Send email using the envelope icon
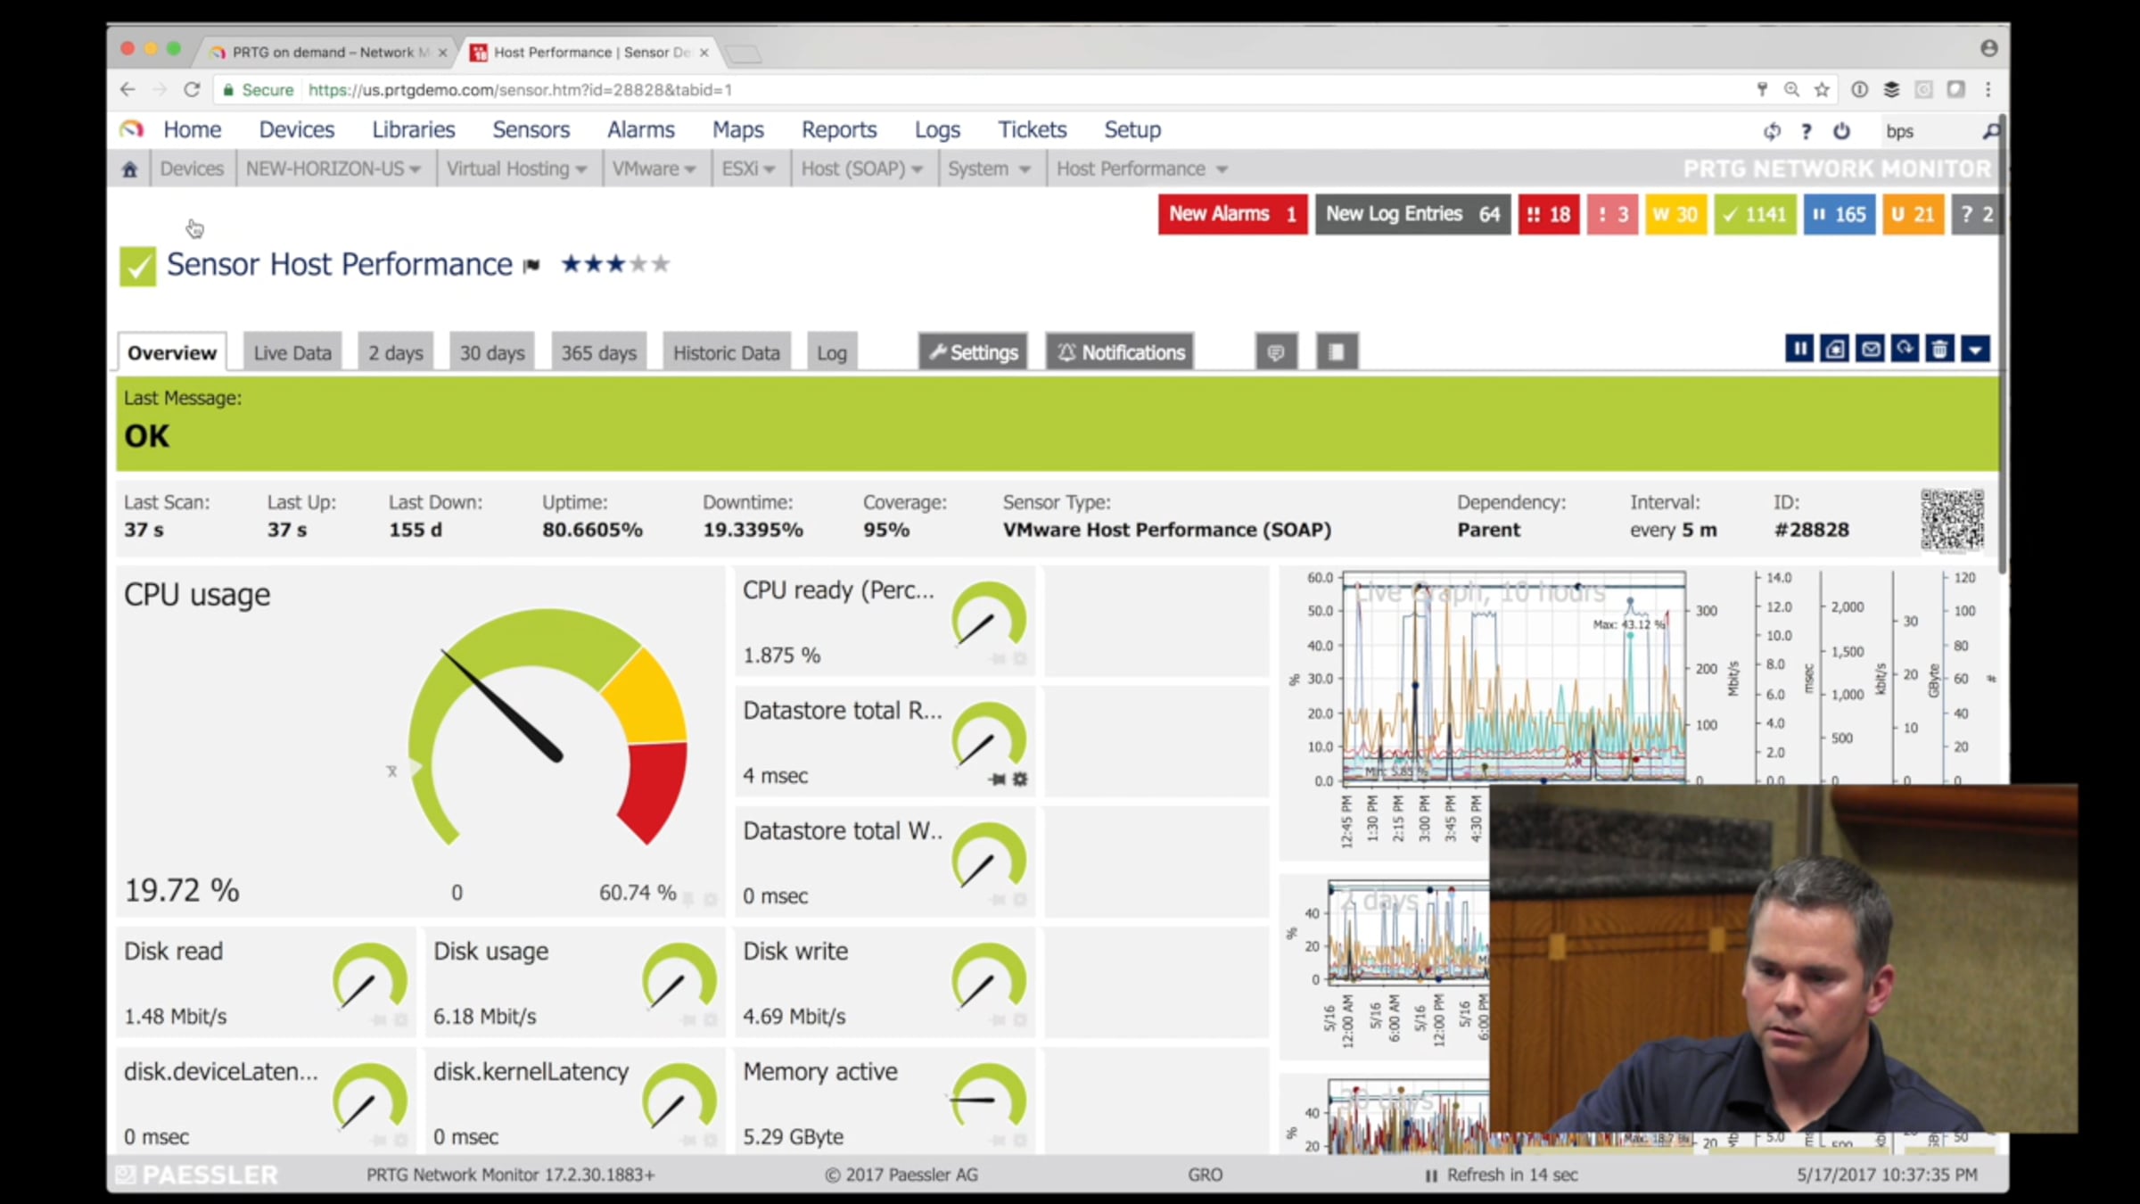Image resolution: width=2140 pixels, height=1204 pixels. coord(1870,349)
